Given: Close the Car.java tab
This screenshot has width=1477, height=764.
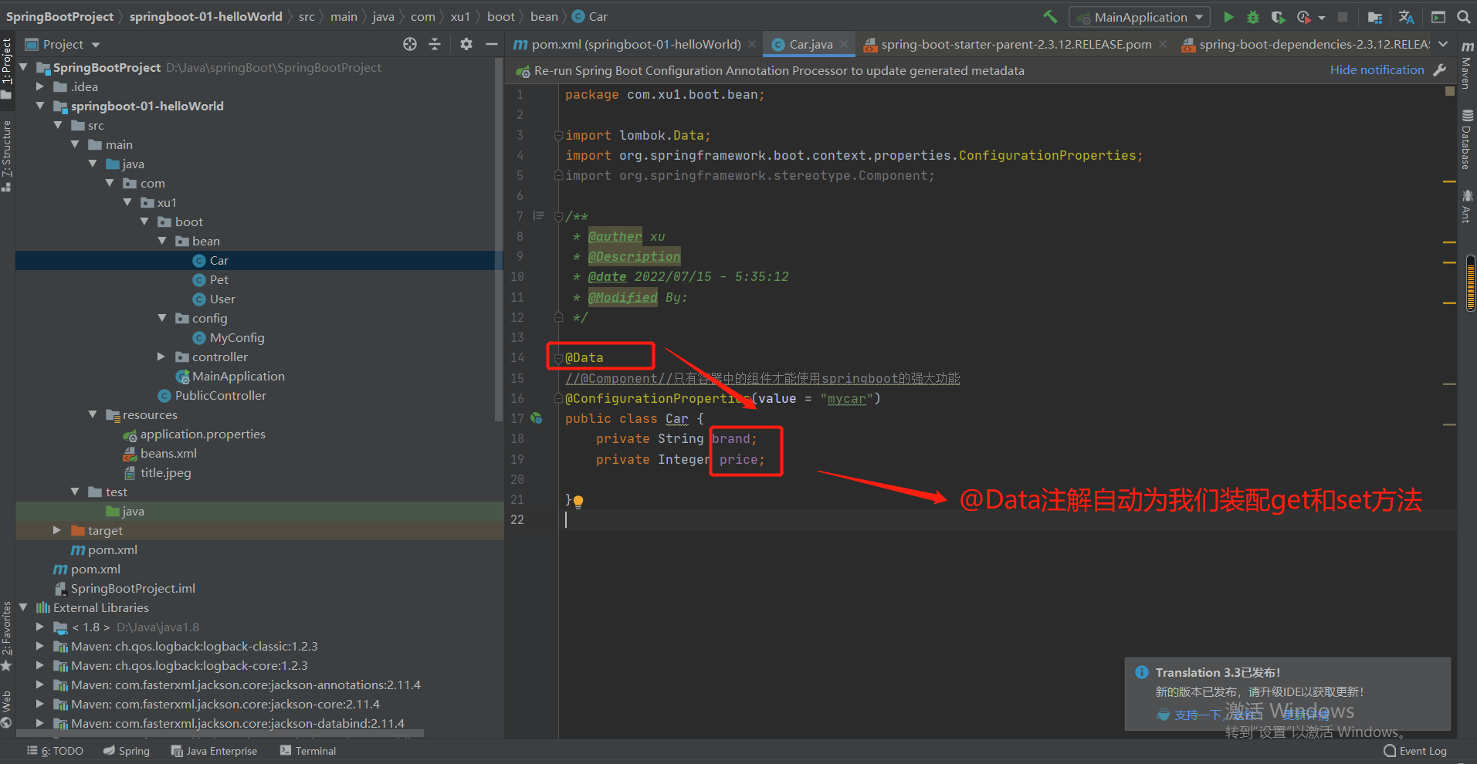Looking at the screenshot, I should [844, 44].
